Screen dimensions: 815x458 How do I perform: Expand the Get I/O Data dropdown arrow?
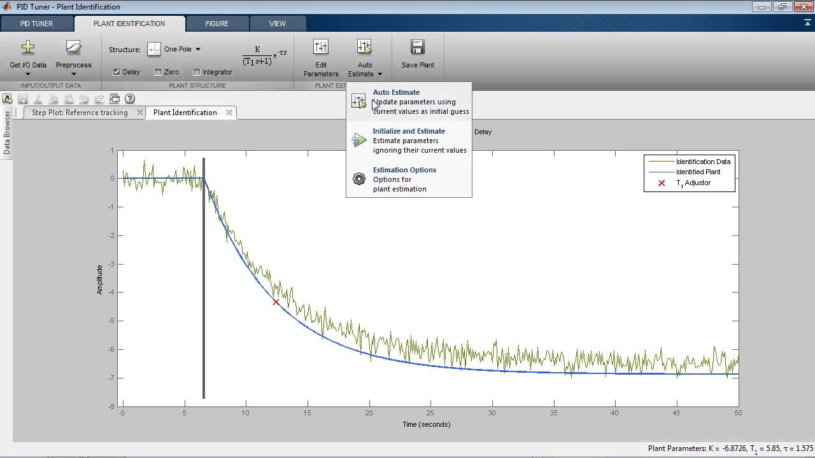[27, 74]
